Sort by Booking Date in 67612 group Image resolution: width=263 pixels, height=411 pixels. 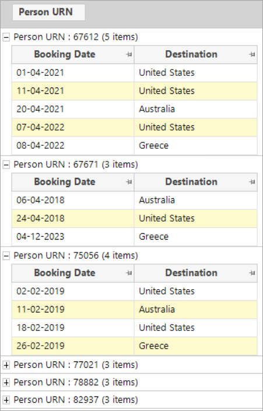click(x=65, y=54)
